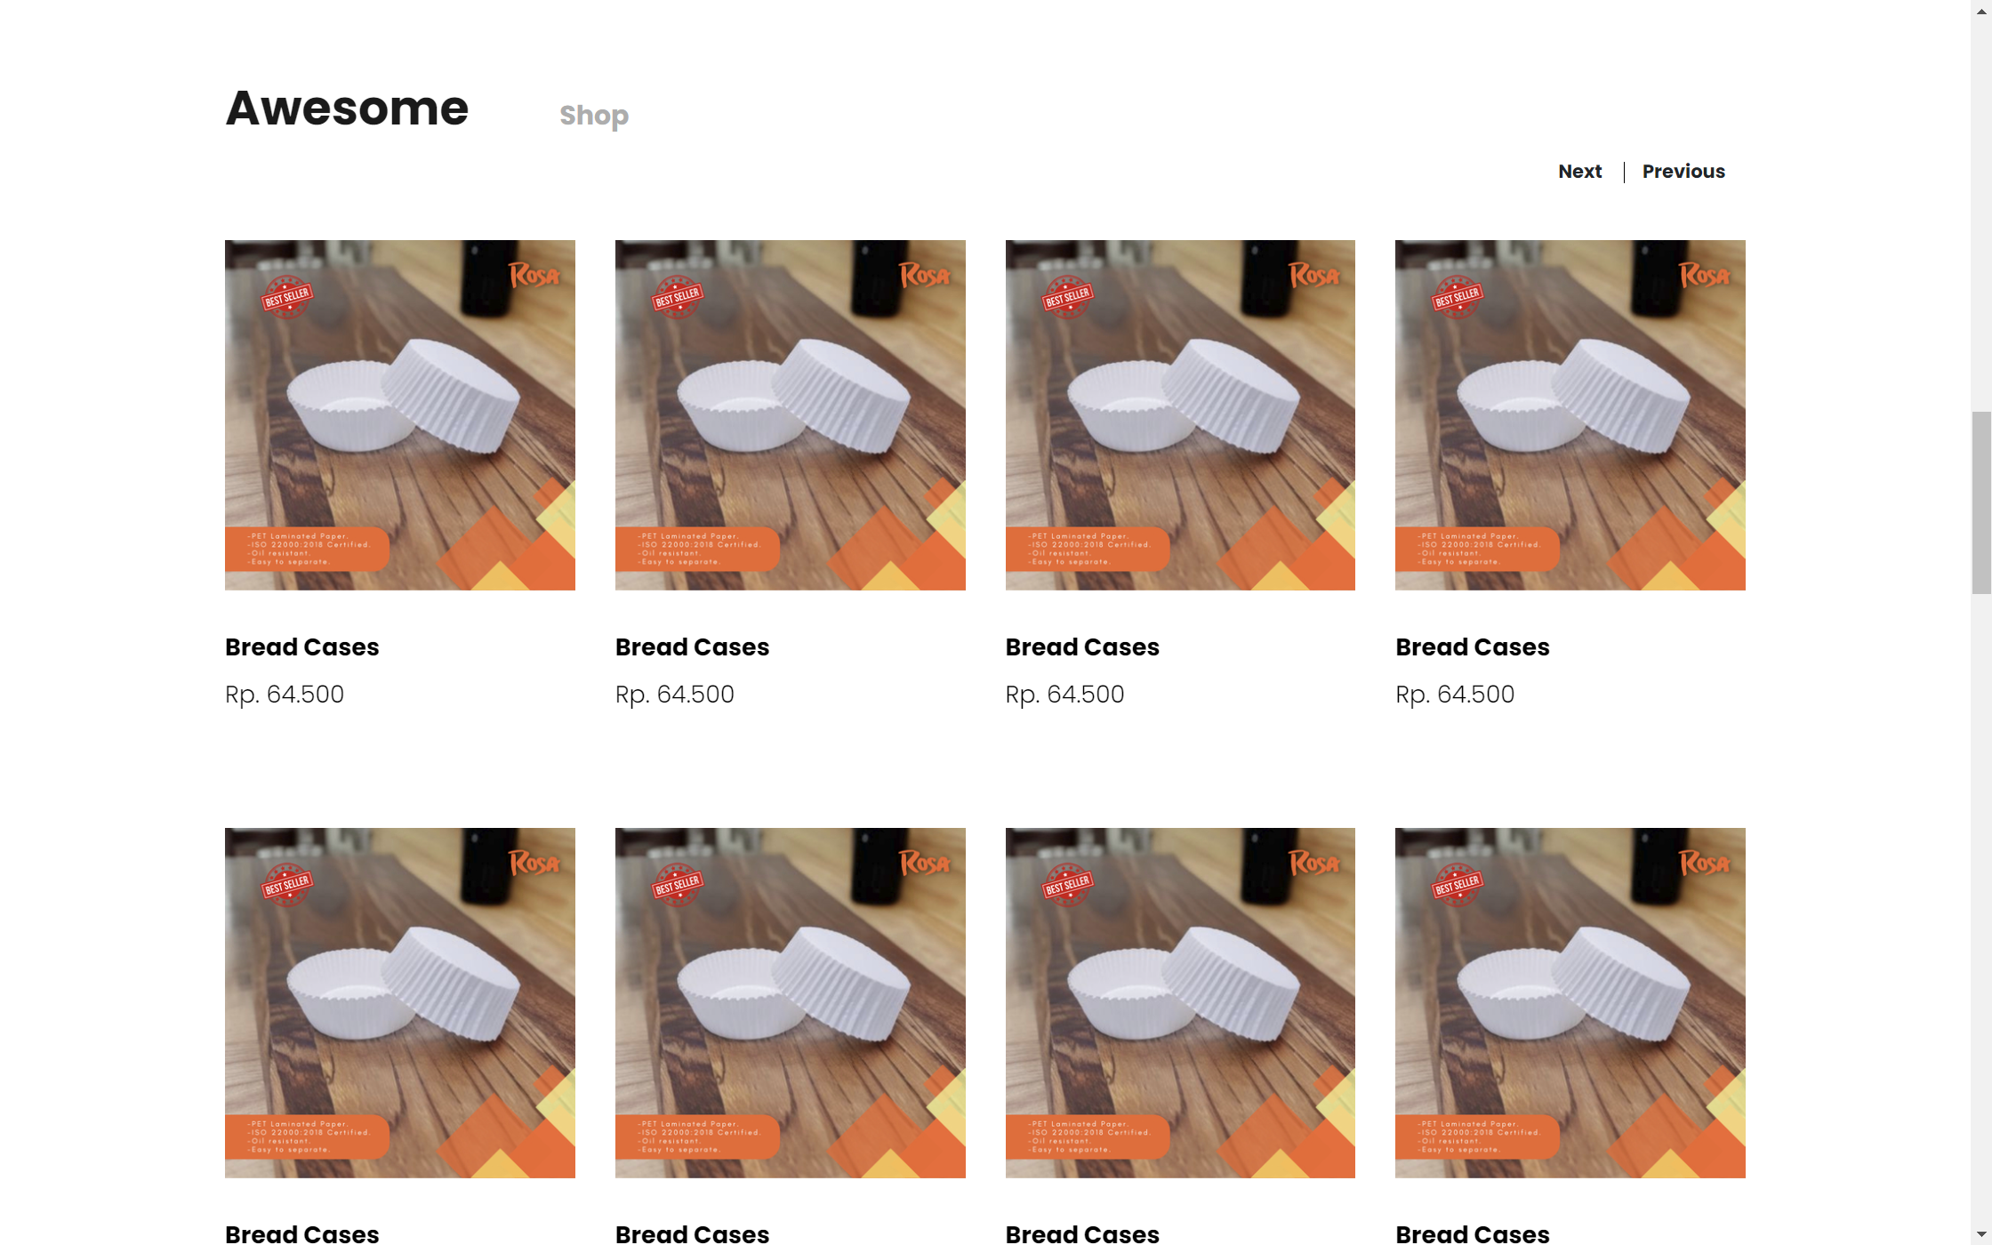Click the scrollbar up arrow

point(1981,10)
